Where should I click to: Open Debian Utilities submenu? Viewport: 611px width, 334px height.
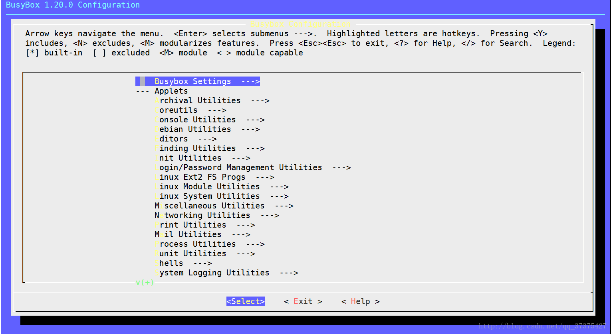click(207, 129)
